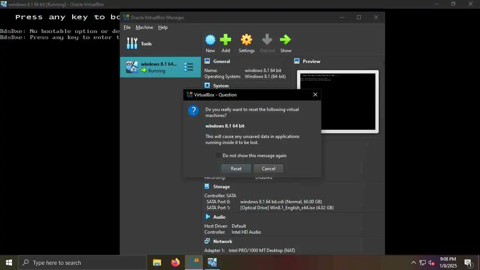Open the File menu
This screenshot has width=480, height=270.
click(127, 27)
